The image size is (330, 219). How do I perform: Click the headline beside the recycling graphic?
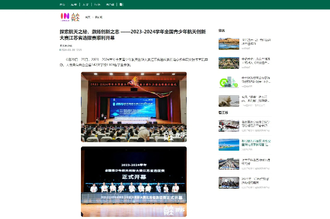point(257,79)
